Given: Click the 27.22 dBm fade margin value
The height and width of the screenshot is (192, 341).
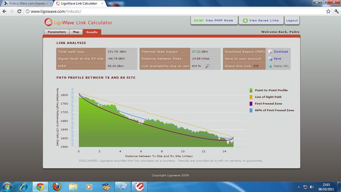Looking at the screenshot, I should coord(200,52).
